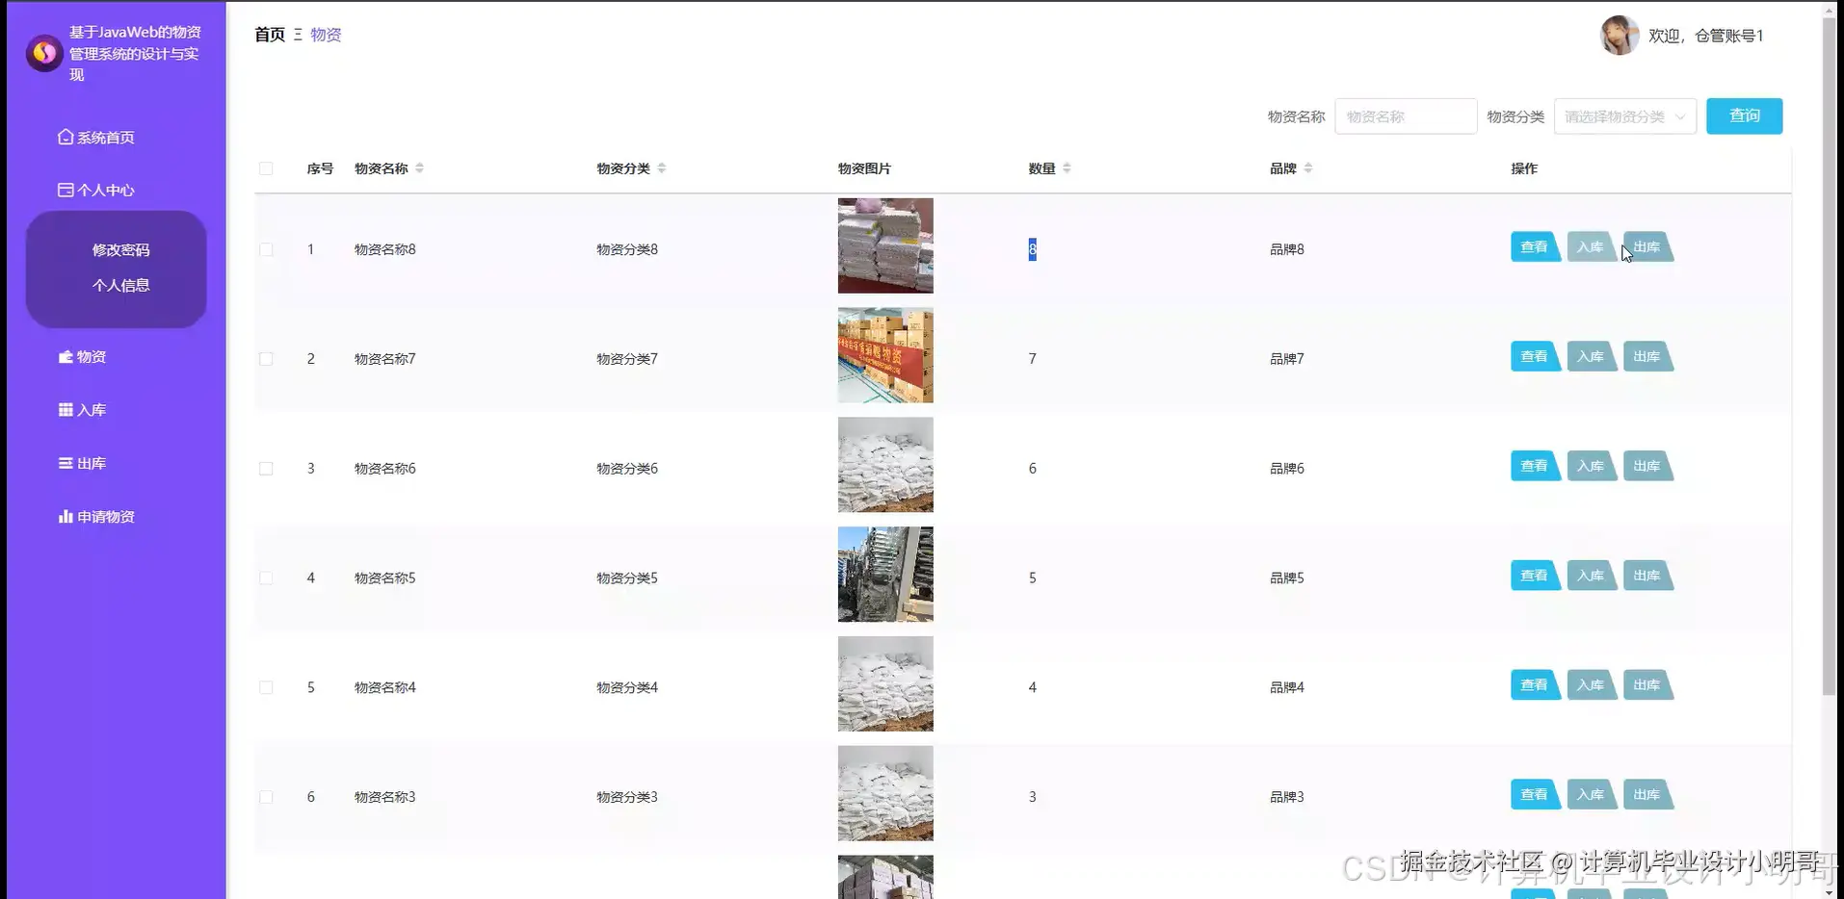Screen dimensions: 1844x899
Task: Click 查看 for 物资名称7 row
Action: coord(1534,356)
